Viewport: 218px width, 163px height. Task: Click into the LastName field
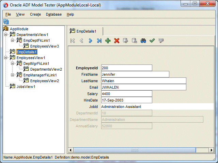pyautogui.click(x=144, y=81)
